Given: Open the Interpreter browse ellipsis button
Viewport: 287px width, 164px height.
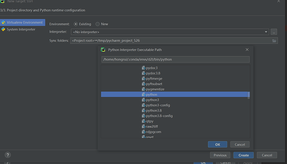Looking at the screenshot, I should [274, 32].
